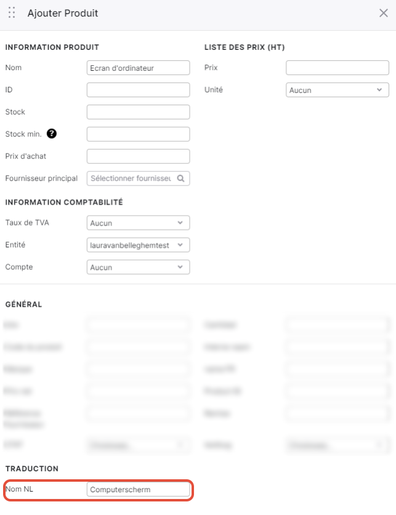Focus the ID input field

click(138, 90)
